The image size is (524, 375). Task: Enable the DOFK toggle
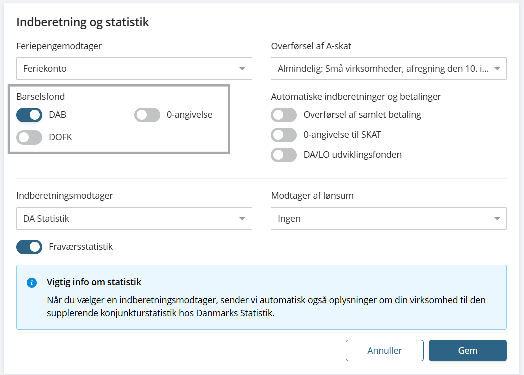pyautogui.click(x=29, y=137)
